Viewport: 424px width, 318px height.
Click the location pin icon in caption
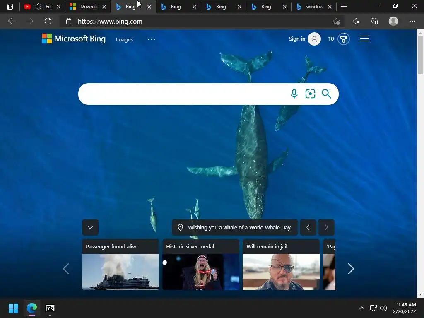pyautogui.click(x=181, y=227)
